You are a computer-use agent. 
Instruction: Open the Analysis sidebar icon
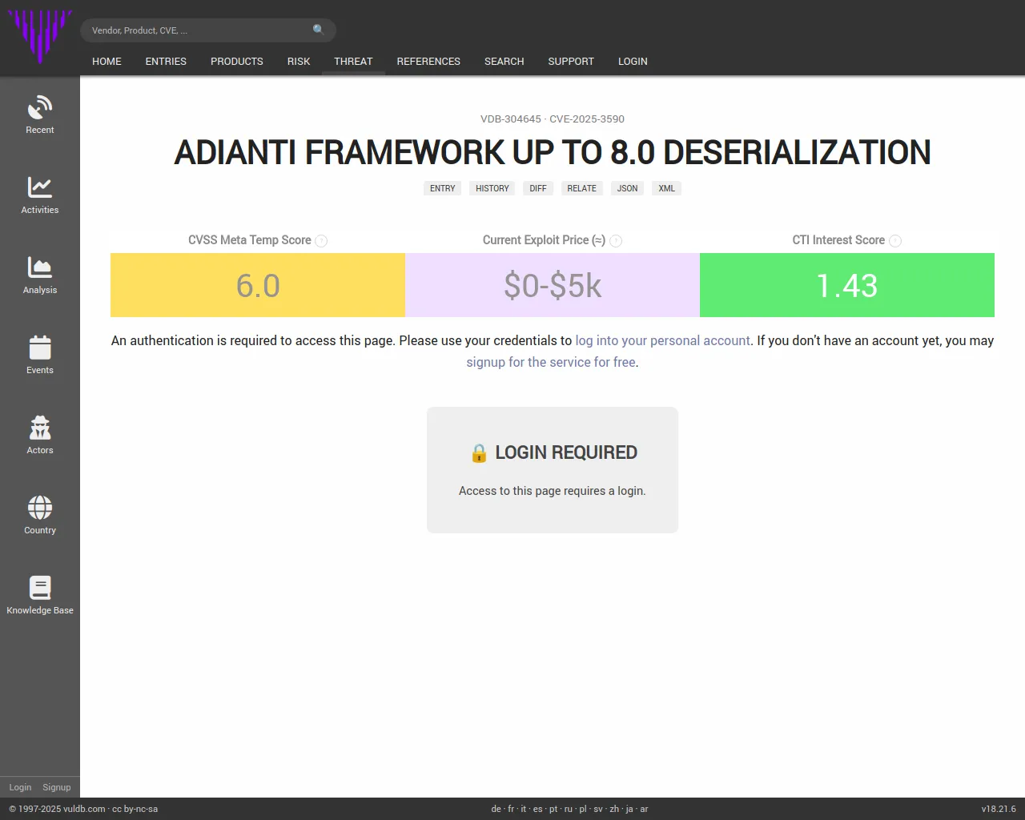(40, 267)
